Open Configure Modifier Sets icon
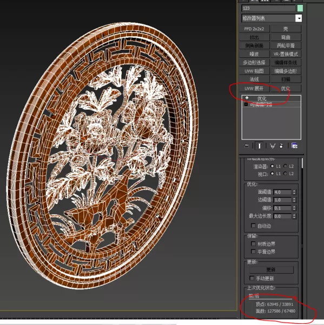This screenshot has height=325, width=324. pyautogui.click(x=294, y=145)
